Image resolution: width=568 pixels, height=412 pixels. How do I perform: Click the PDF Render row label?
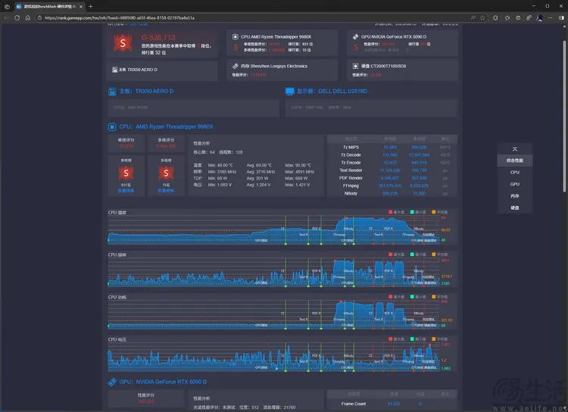[351, 178]
